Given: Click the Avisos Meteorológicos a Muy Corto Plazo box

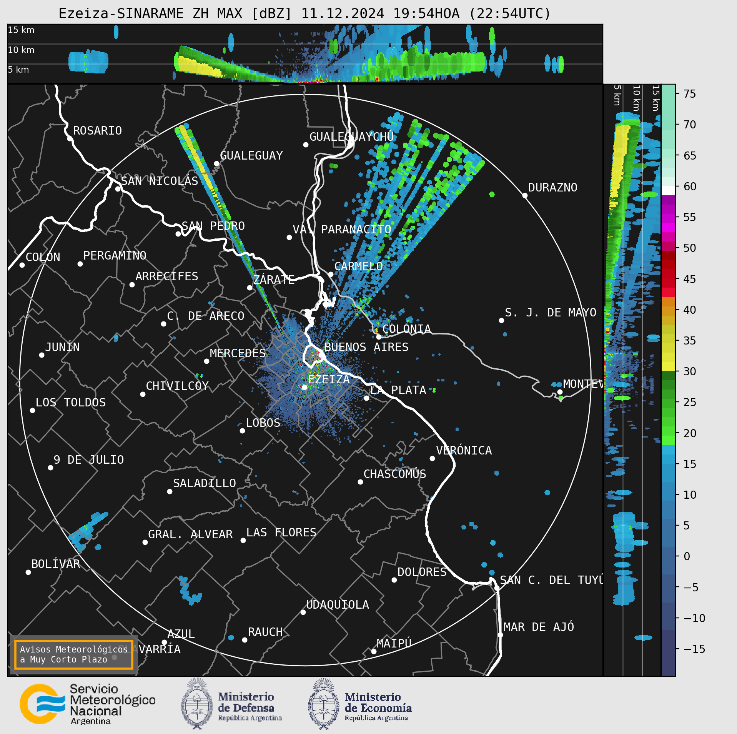Looking at the screenshot, I should (74, 654).
